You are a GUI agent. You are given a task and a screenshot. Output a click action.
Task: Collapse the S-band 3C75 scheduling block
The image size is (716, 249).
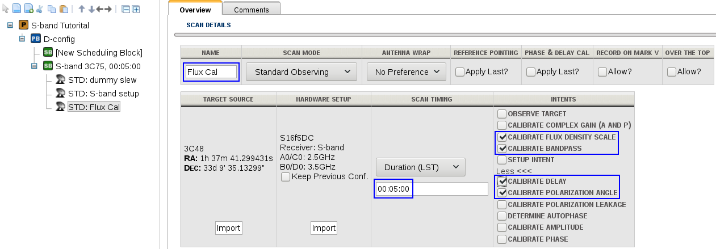(34, 66)
